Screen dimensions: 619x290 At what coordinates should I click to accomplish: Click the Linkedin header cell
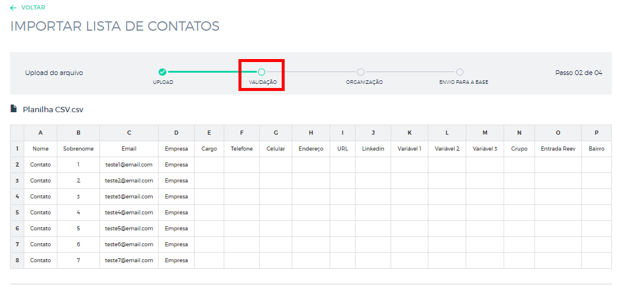373,149
